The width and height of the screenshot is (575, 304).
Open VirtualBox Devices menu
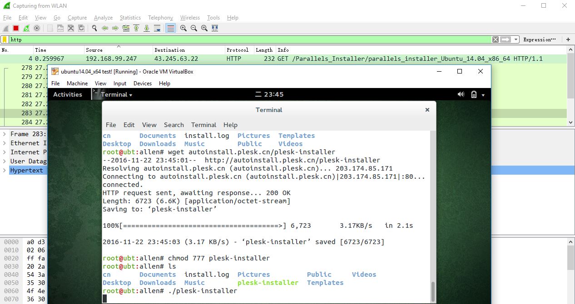pos(143,83)
